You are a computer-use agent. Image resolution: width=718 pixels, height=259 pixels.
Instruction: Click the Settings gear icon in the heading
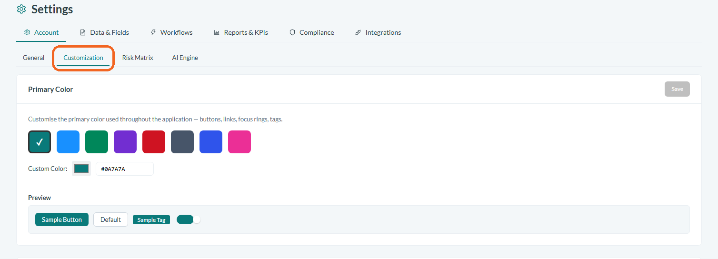[x=21, y=9]
